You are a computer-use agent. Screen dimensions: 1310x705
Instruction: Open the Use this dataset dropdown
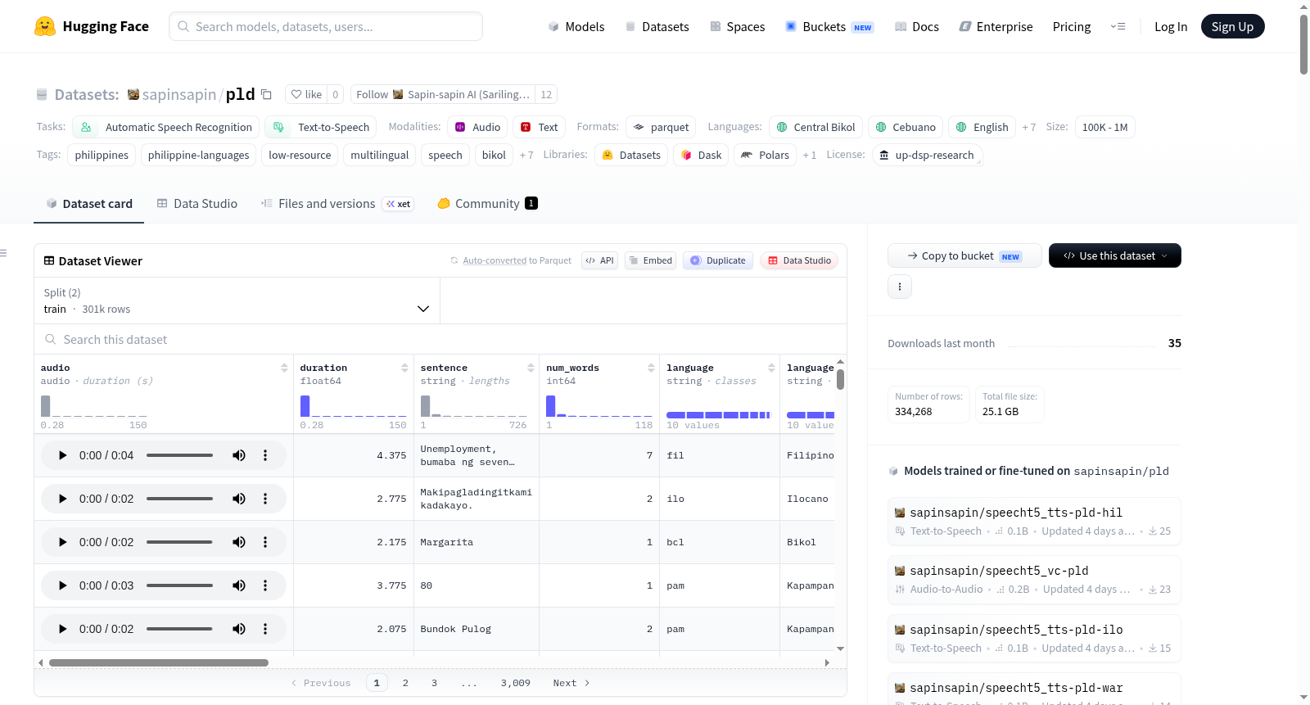[x=1115, y=255]
